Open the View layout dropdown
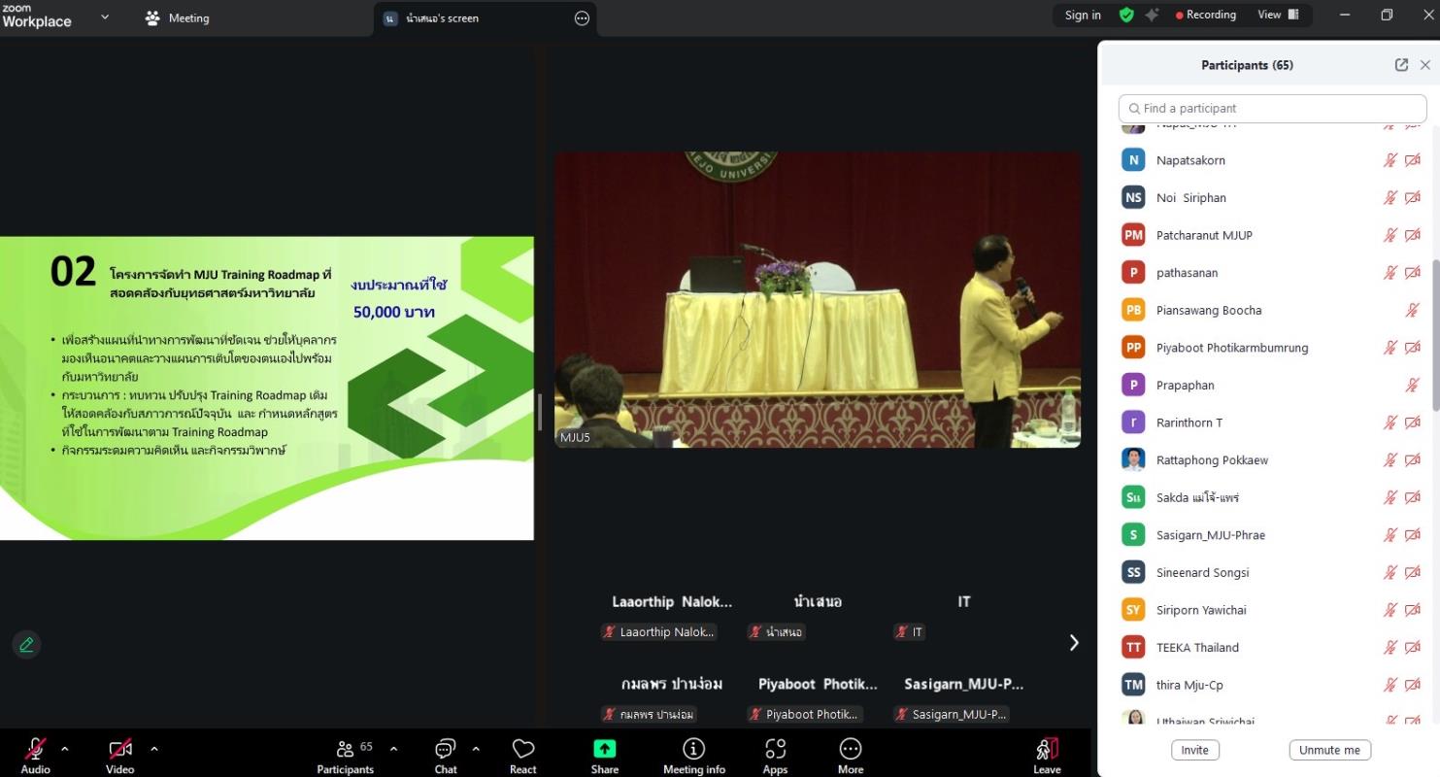This screenshot has height=777, width=1440. tap(1278, 15)
